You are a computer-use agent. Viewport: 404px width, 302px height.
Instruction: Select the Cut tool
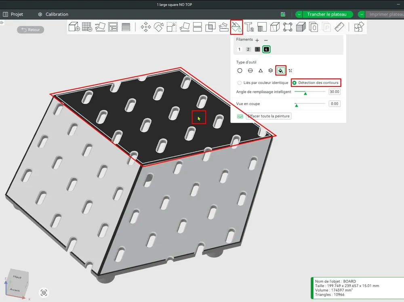(198, 27)
